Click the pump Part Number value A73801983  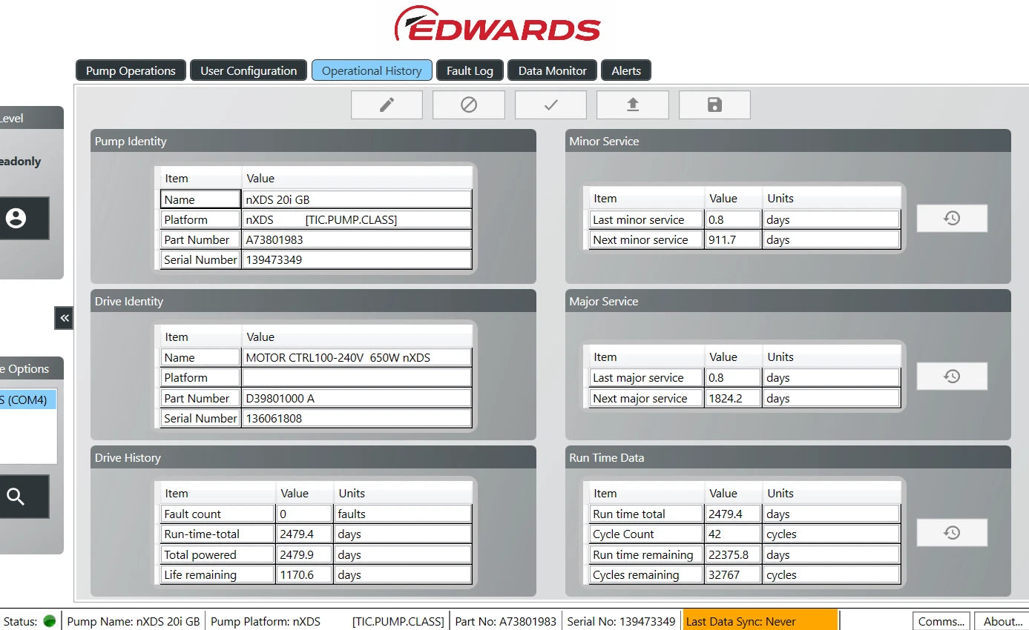(357, 239)
